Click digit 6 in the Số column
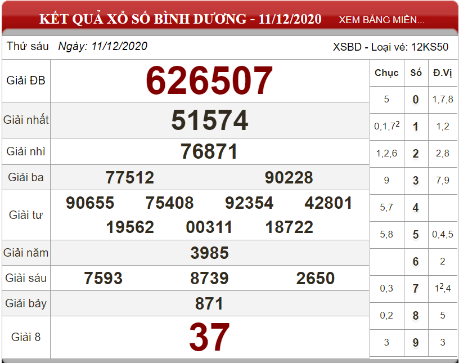 416,261
